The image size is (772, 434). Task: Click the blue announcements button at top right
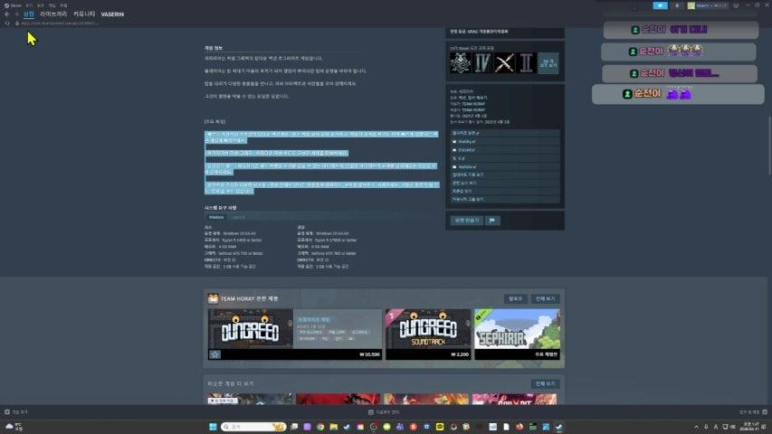660,5
